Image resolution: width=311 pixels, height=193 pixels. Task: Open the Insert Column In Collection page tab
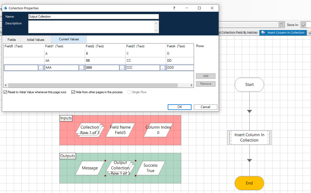[x=283, y=33]
